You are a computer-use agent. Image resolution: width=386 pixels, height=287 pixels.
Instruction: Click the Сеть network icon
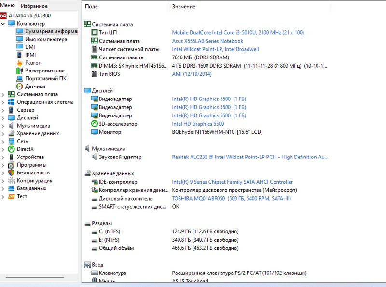pos(11,141)
